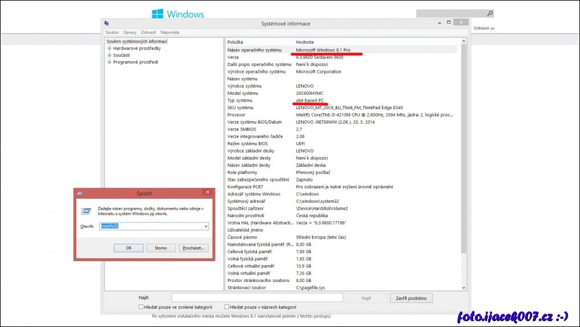580x327 pixels.
Task: Click the Najít search text field
Action: click(x=256, y=298)
